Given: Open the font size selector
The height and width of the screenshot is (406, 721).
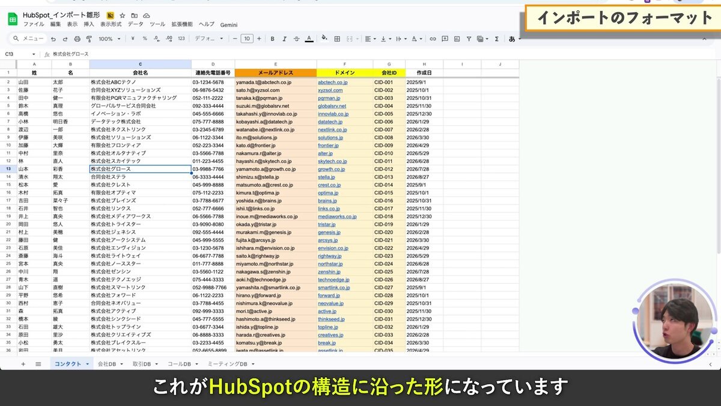Looking at the screenshot, I should pos(246,38).
